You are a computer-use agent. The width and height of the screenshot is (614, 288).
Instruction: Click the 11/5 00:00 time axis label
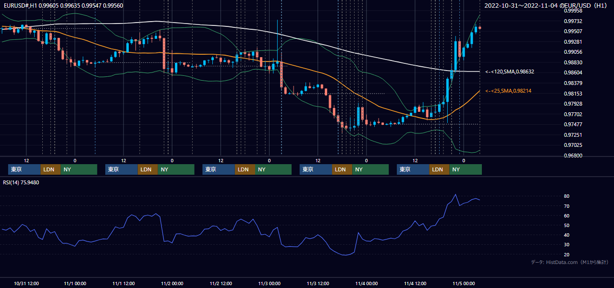[x=464, y=283]
